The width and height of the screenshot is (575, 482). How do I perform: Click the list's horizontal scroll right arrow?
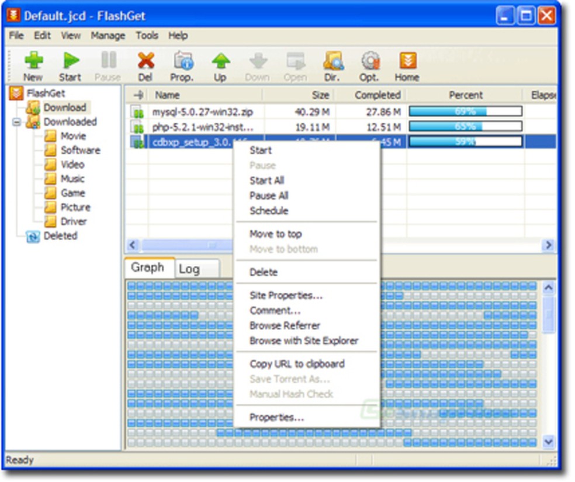548,245
